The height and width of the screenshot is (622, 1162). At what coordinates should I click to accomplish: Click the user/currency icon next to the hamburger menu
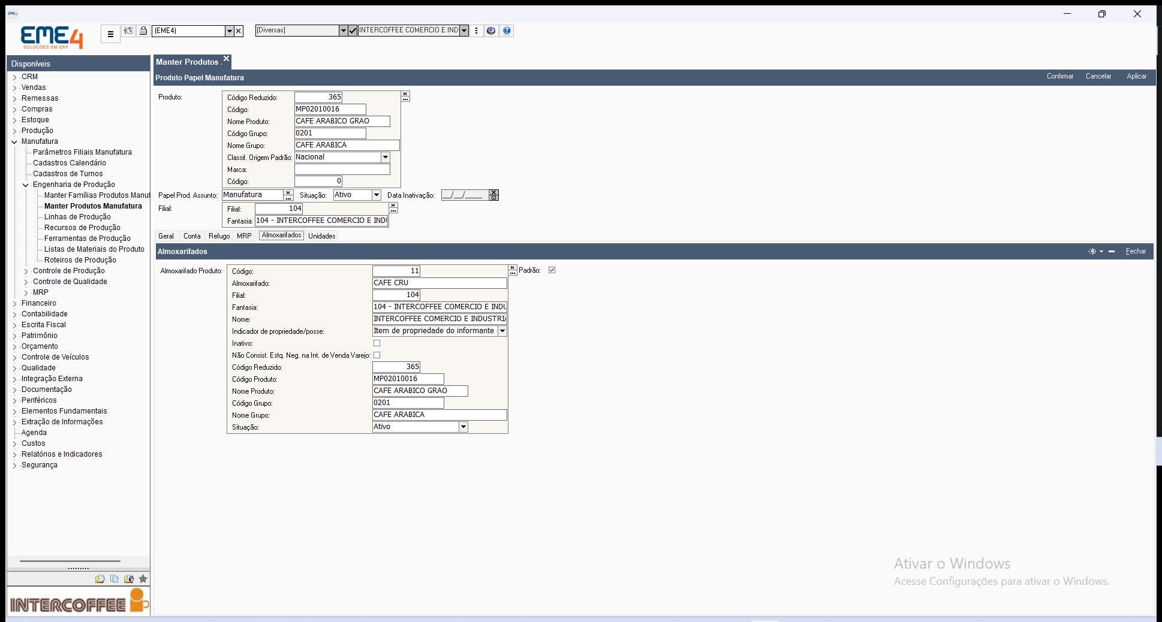pos(128,31)
